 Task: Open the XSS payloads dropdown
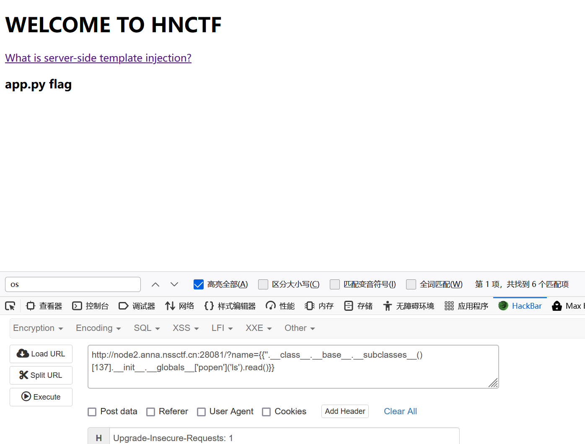click(x=186, y=328)
